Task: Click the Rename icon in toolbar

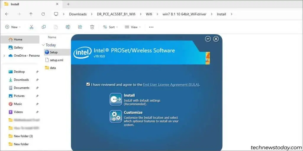Action: [x=68, y=27]
